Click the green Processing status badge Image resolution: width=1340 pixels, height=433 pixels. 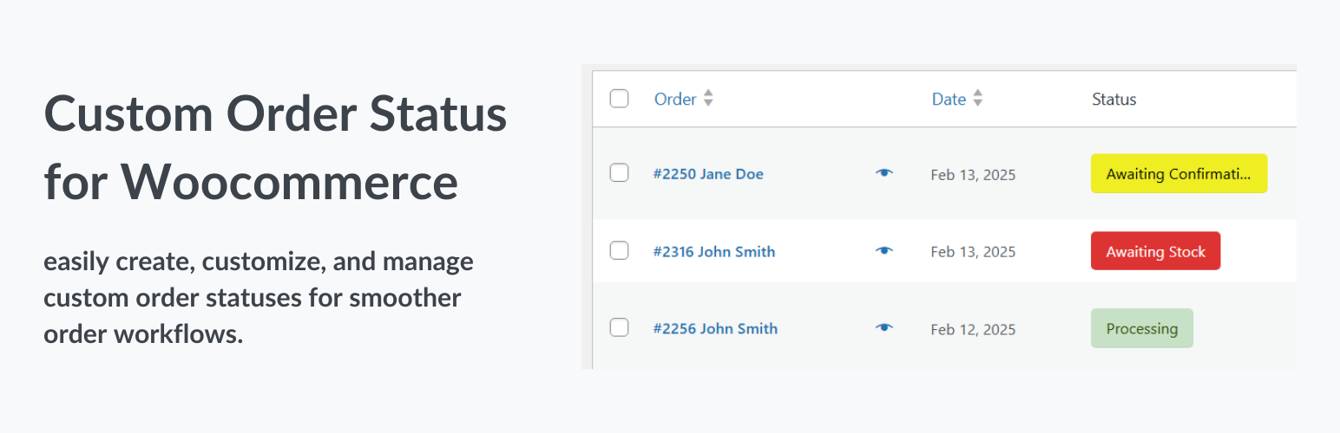1141,328
